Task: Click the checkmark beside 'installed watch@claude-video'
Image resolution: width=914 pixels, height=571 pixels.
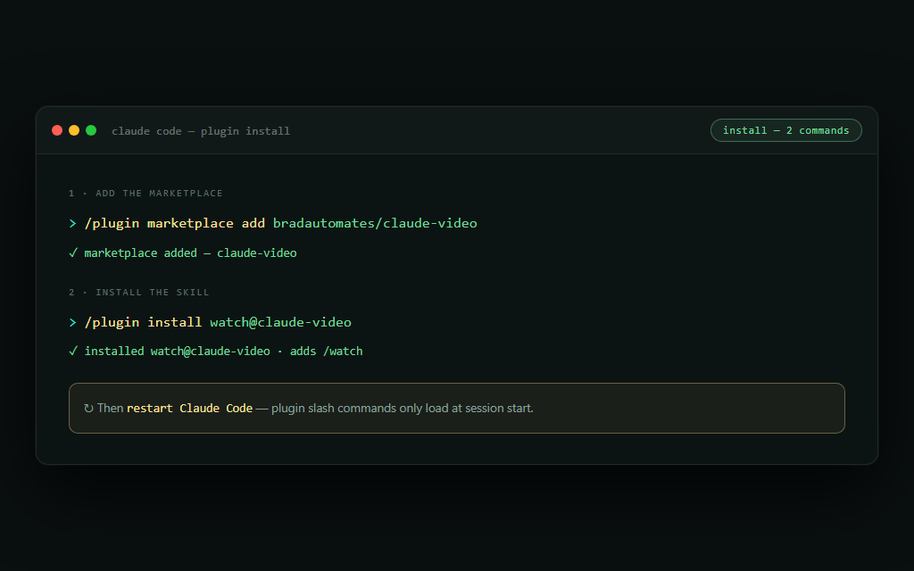Action: tap(73, 351)
